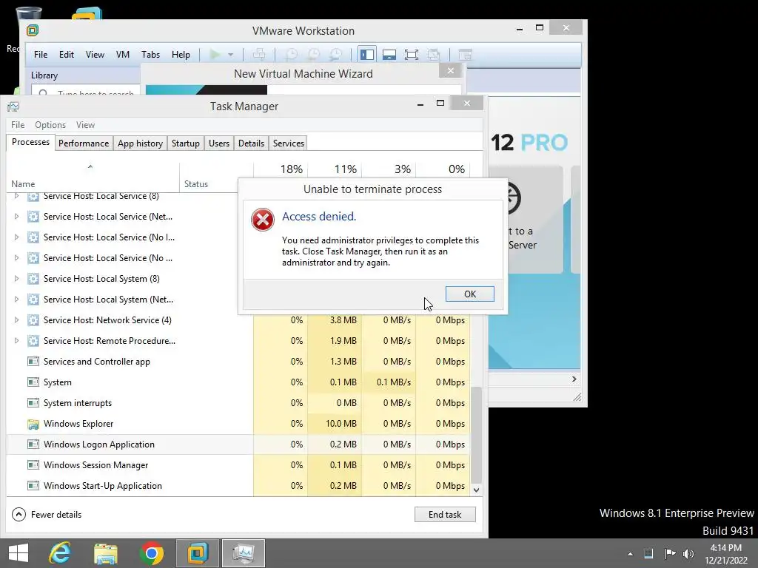Image resolution: width=758 pixels, height=568 pixels.
Task: Expand Service Host: Local Service (No I...
Action: pos(16,237)
